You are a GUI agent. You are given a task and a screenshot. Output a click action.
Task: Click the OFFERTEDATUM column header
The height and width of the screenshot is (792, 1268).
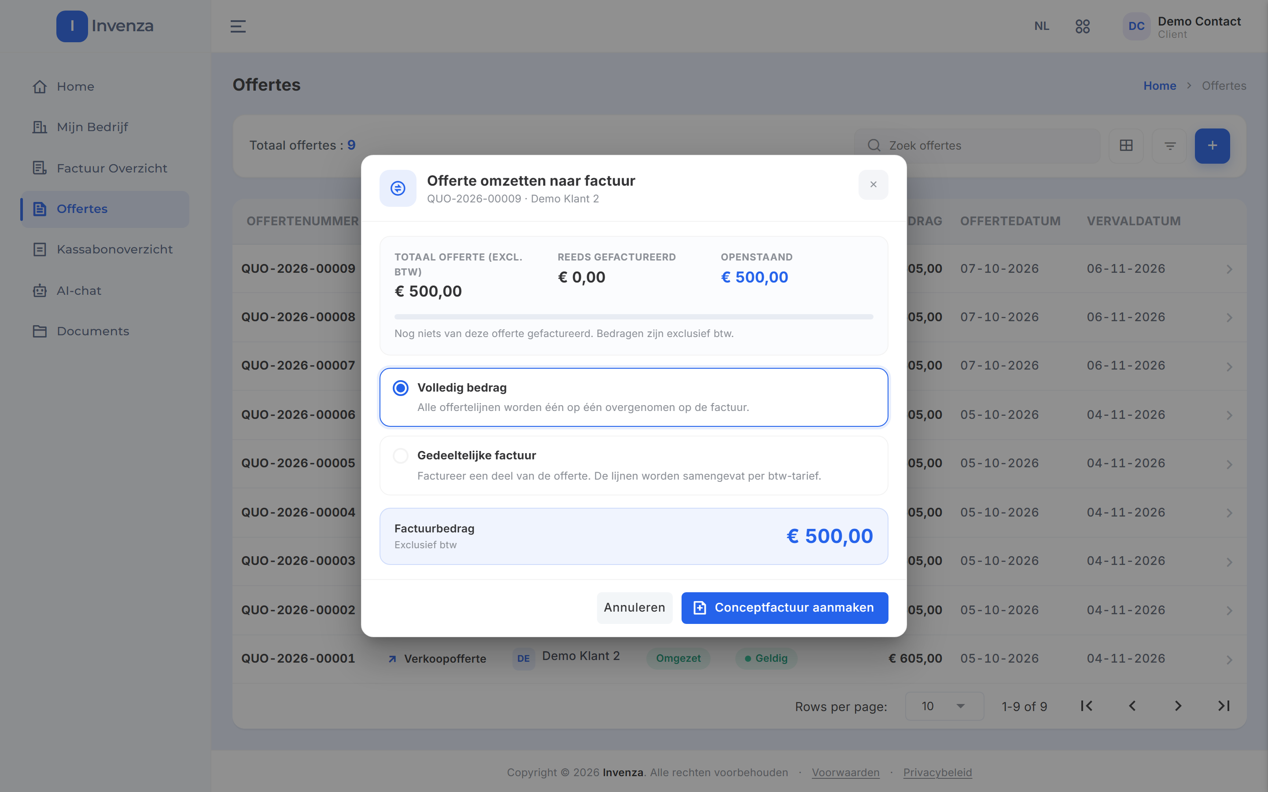pos(1010,221)
